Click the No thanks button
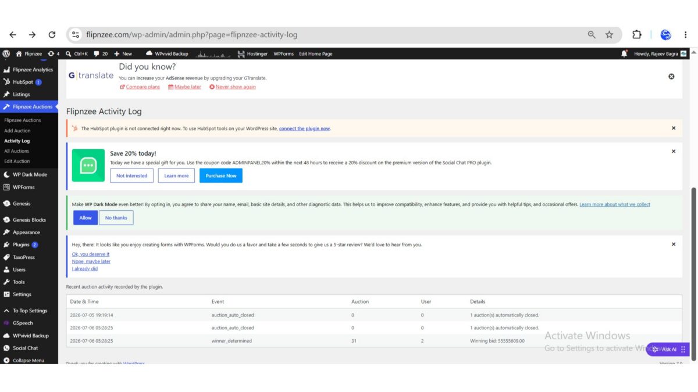 tap(116, 217)
